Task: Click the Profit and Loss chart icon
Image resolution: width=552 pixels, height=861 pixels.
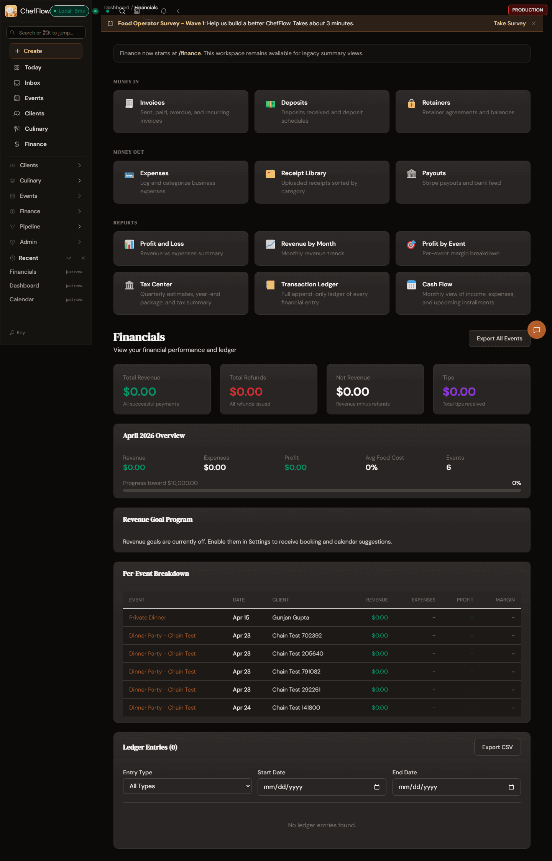Action: [129, 244]
